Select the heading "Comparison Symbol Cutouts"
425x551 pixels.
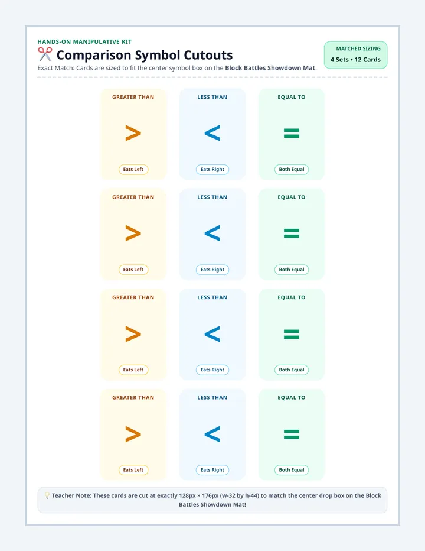[145, 55]
